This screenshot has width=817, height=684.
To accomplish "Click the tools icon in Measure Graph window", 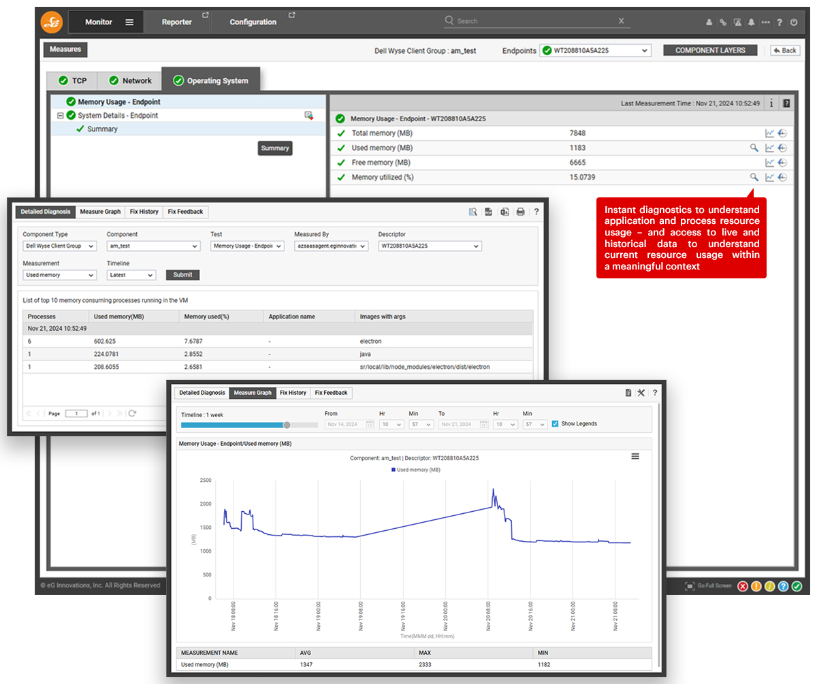I will [x=641, y=393].
